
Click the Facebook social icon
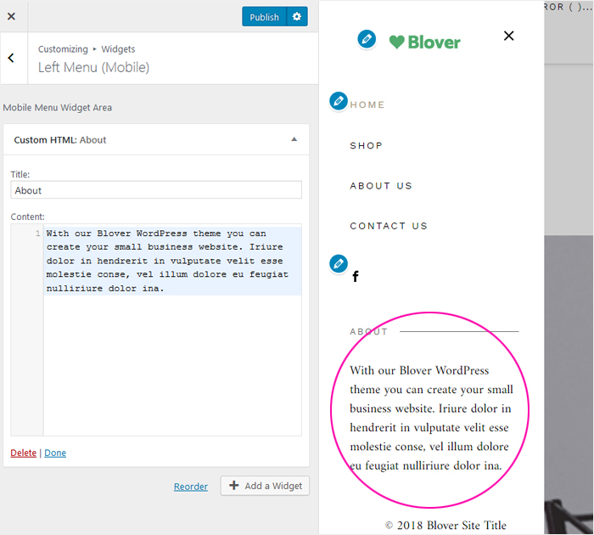click(356, 276)
